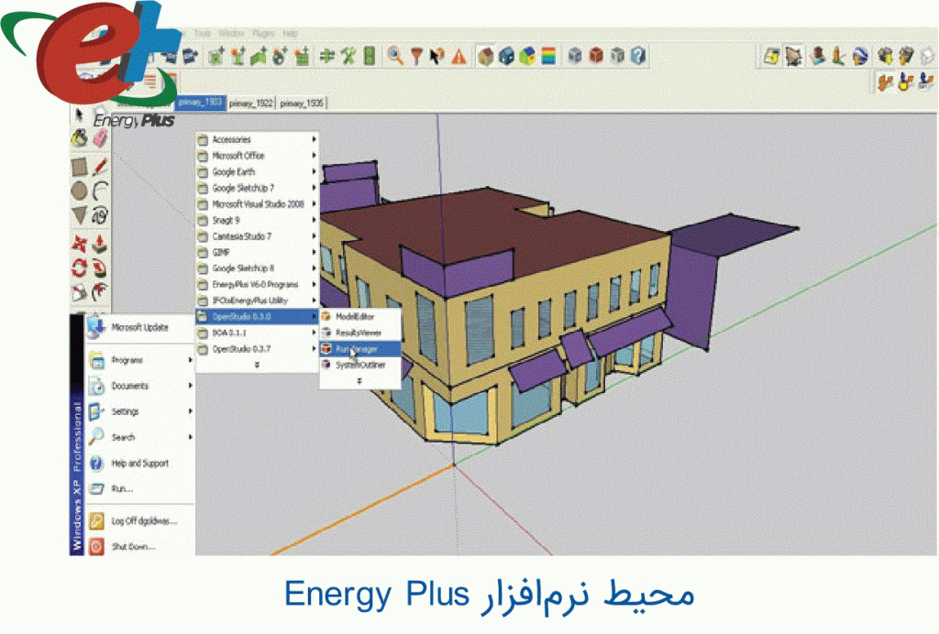Open the Tools menu in menu bar
This screenshot has height=634, width=939.
pyautogui.click(x=203, y=34)
